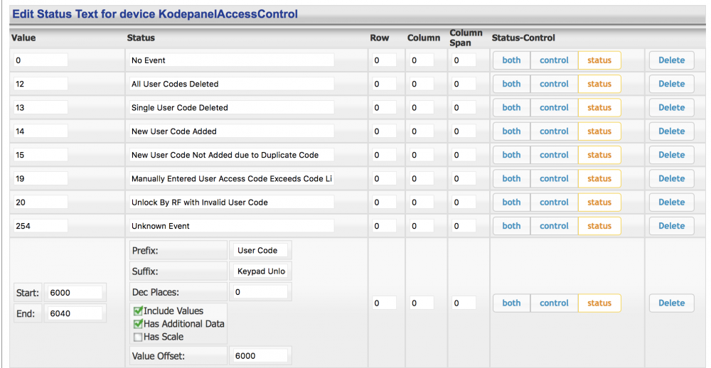The image size is (711, 368).
Task: Delete the No Event status row
Action: pyautogui.click(x=671, y=60)
